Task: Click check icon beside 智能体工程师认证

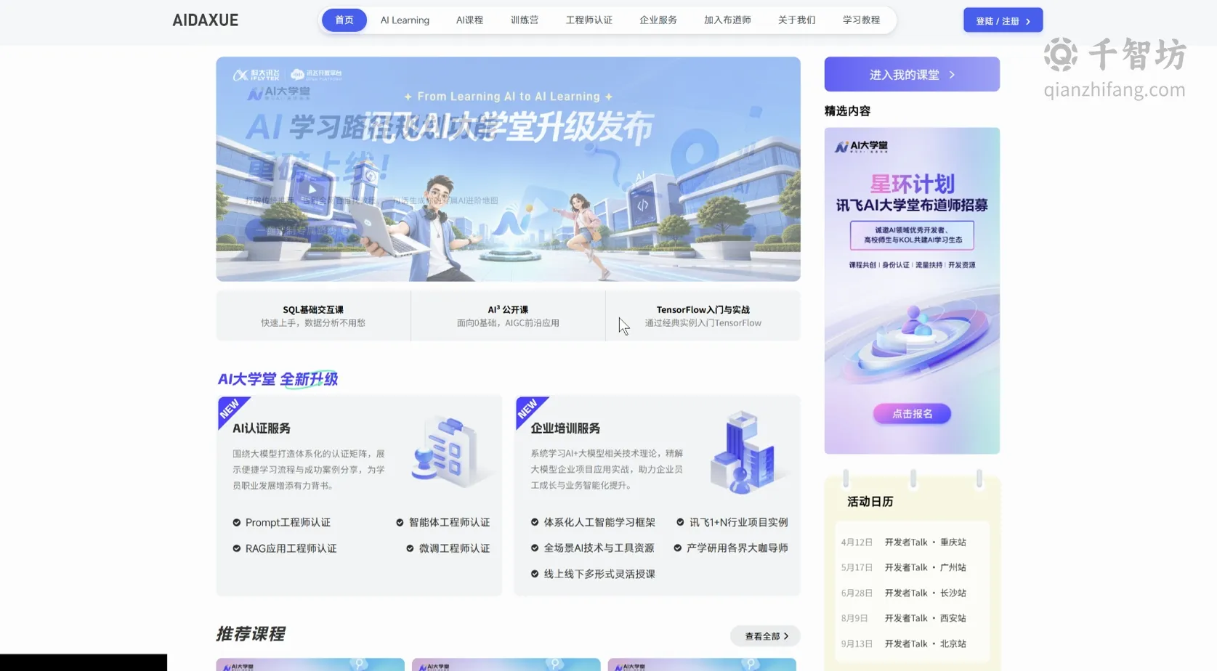Action: tap(400, 522)
